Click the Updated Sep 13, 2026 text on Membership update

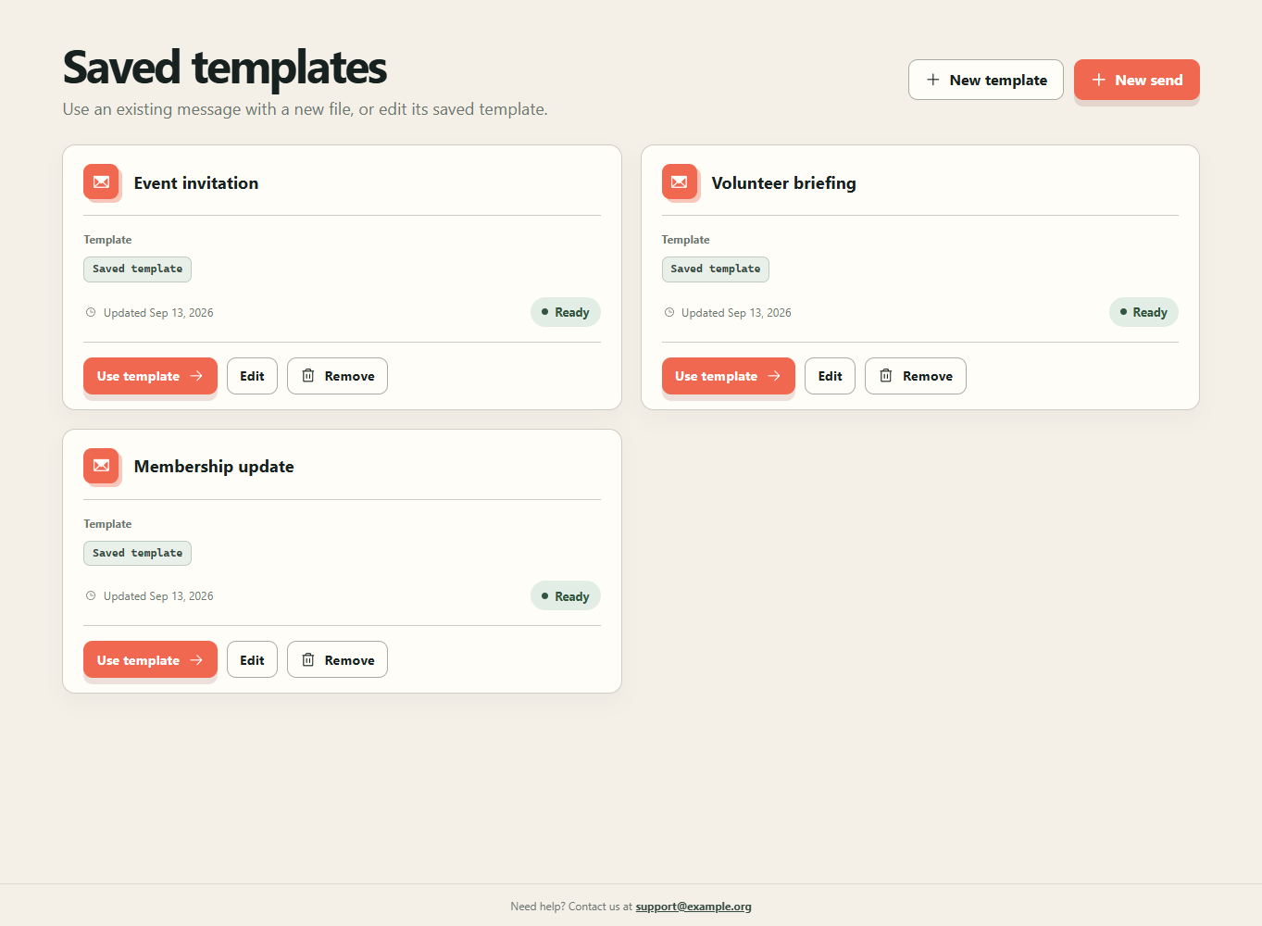(158, 596)
